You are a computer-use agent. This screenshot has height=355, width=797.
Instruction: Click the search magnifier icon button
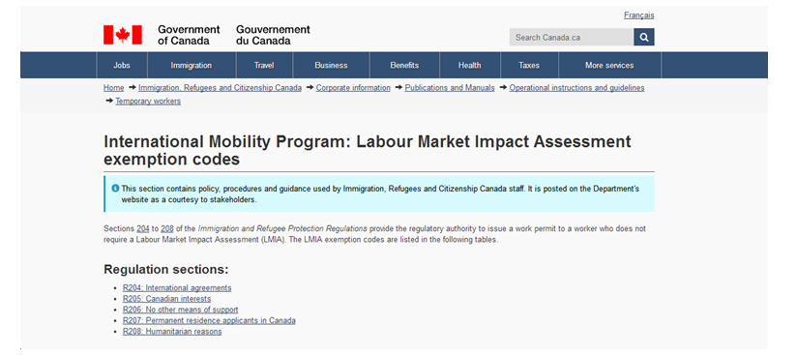coord(644,37)
